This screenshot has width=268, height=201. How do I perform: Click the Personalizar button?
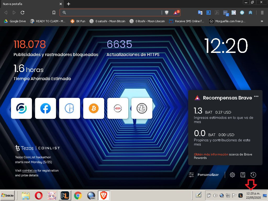(x=204, y=175)
